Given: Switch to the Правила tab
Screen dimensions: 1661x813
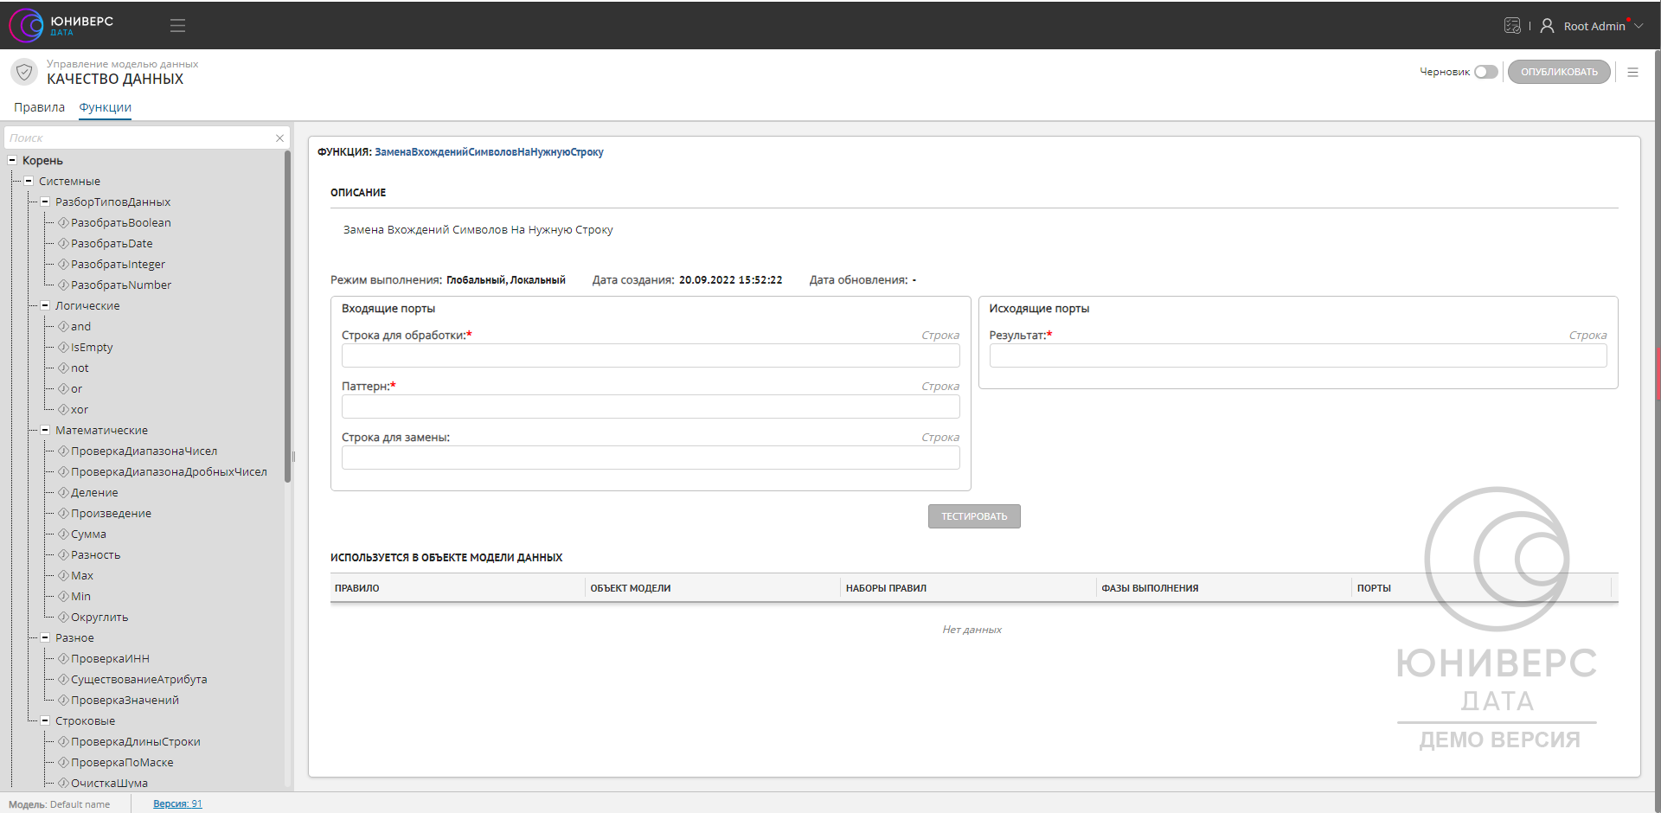Looking at the screenshot, I should point(39,107).
